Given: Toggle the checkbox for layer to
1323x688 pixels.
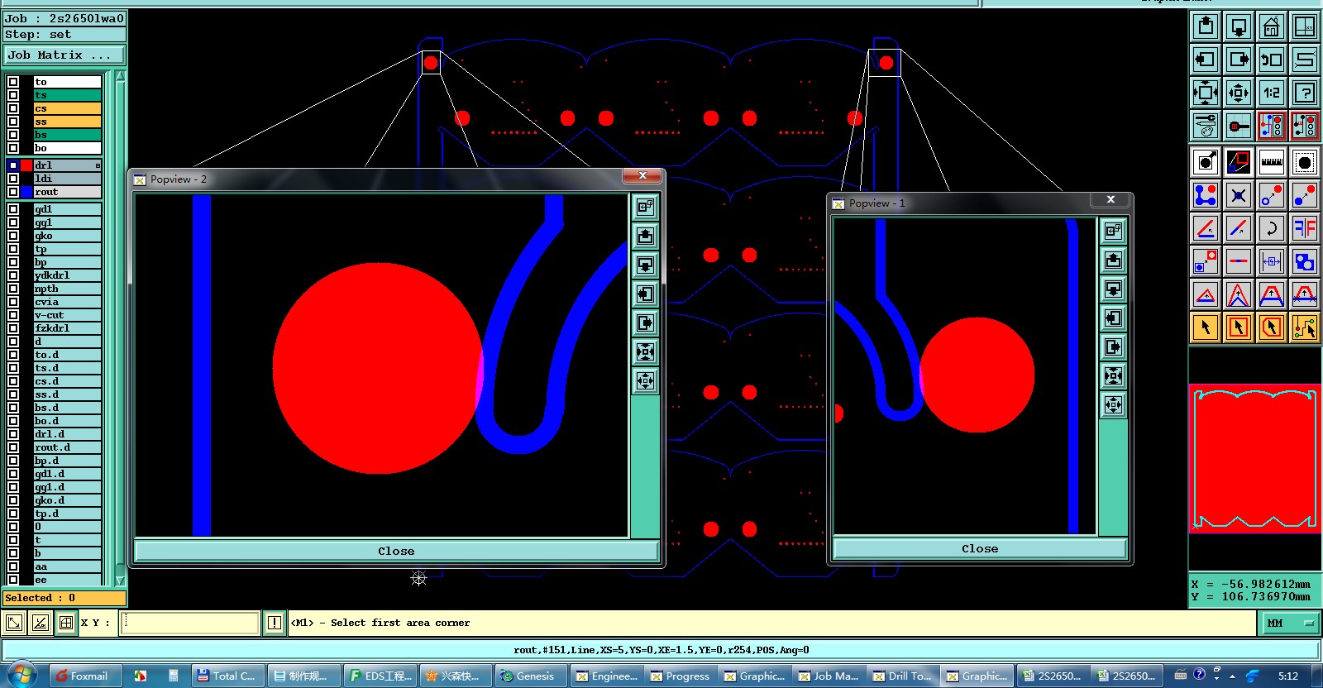Looking at the screenshot, I should click(x=13, y=82).
